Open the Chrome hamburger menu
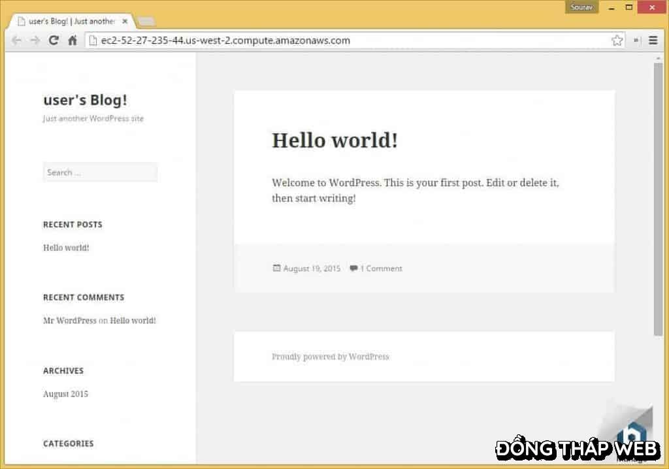Screen dimensions: 669x469 tap(653, 40)
